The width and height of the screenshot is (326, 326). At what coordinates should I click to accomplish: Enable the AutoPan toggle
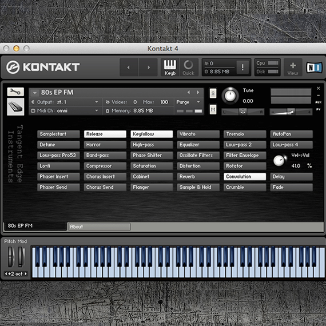[x=291, y=134]
